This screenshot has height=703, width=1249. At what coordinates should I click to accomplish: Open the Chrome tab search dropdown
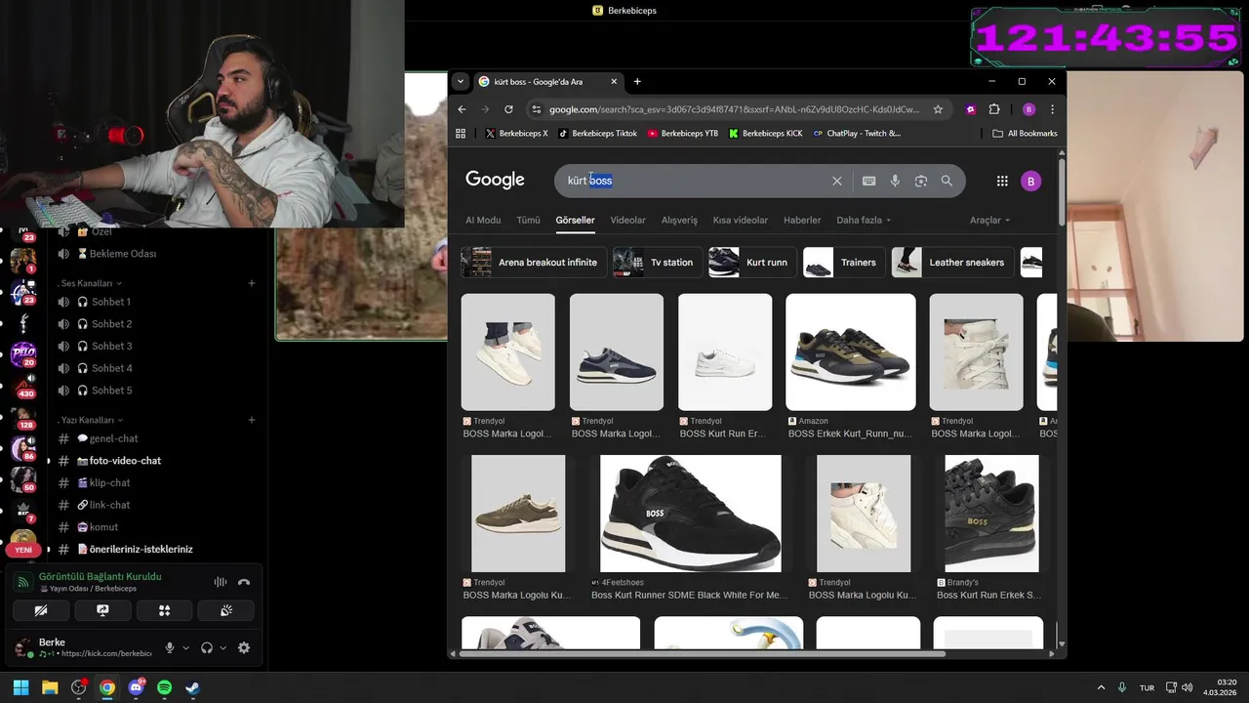(461, 82)
